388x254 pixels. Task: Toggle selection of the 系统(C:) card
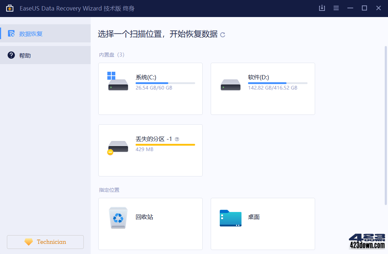click(x=150, y=88)
